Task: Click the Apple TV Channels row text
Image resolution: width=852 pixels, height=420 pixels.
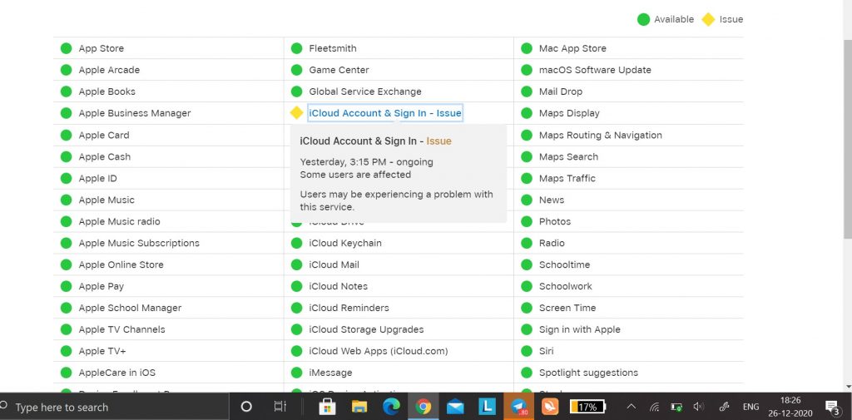Action: [121, 329]
